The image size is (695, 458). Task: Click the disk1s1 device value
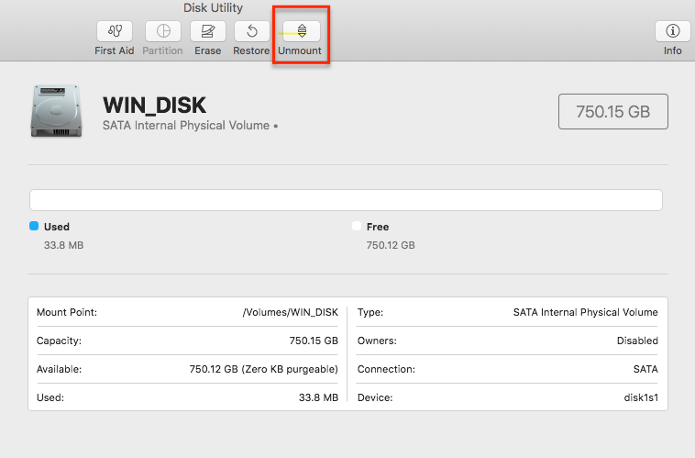tap(641, 397)
